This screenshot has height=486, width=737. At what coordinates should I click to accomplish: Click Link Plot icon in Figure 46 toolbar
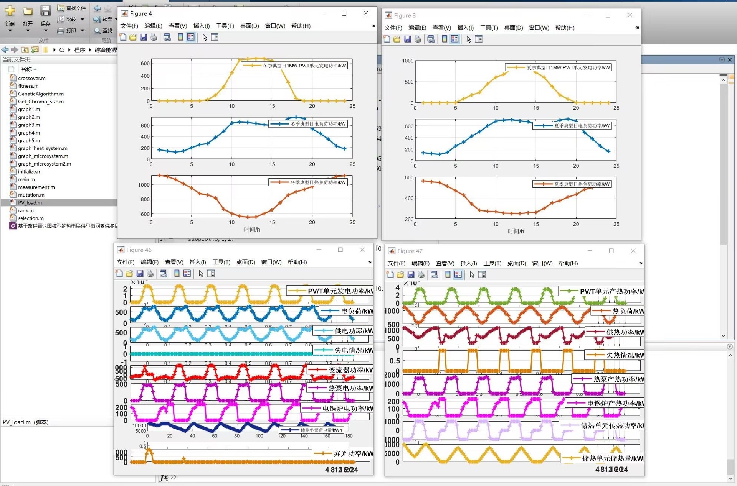pyautogui.click(x=164, y=274)
